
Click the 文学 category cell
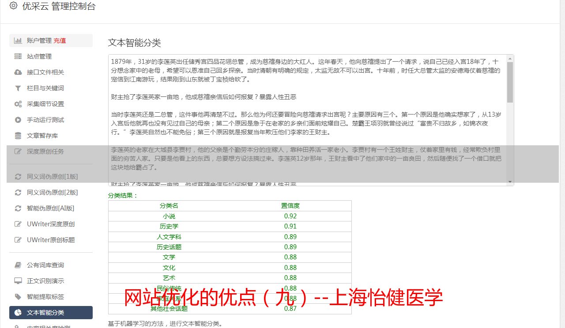click(169, 257)
